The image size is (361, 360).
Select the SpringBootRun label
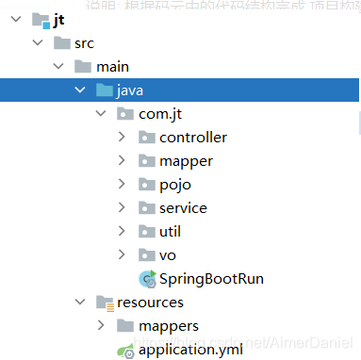(211, 279)
